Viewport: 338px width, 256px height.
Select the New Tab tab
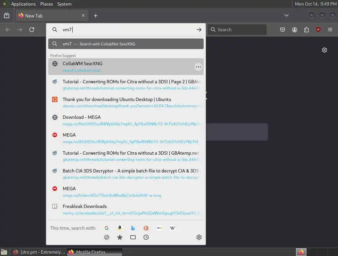[x=52, y=15]
